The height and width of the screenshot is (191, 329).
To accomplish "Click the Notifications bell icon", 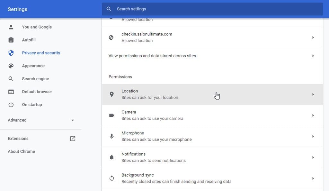I will [x=111, y=157].
